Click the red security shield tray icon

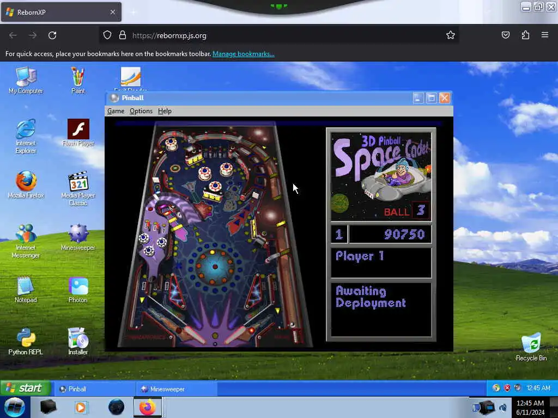pyautogui.click(x=507, y=388)
